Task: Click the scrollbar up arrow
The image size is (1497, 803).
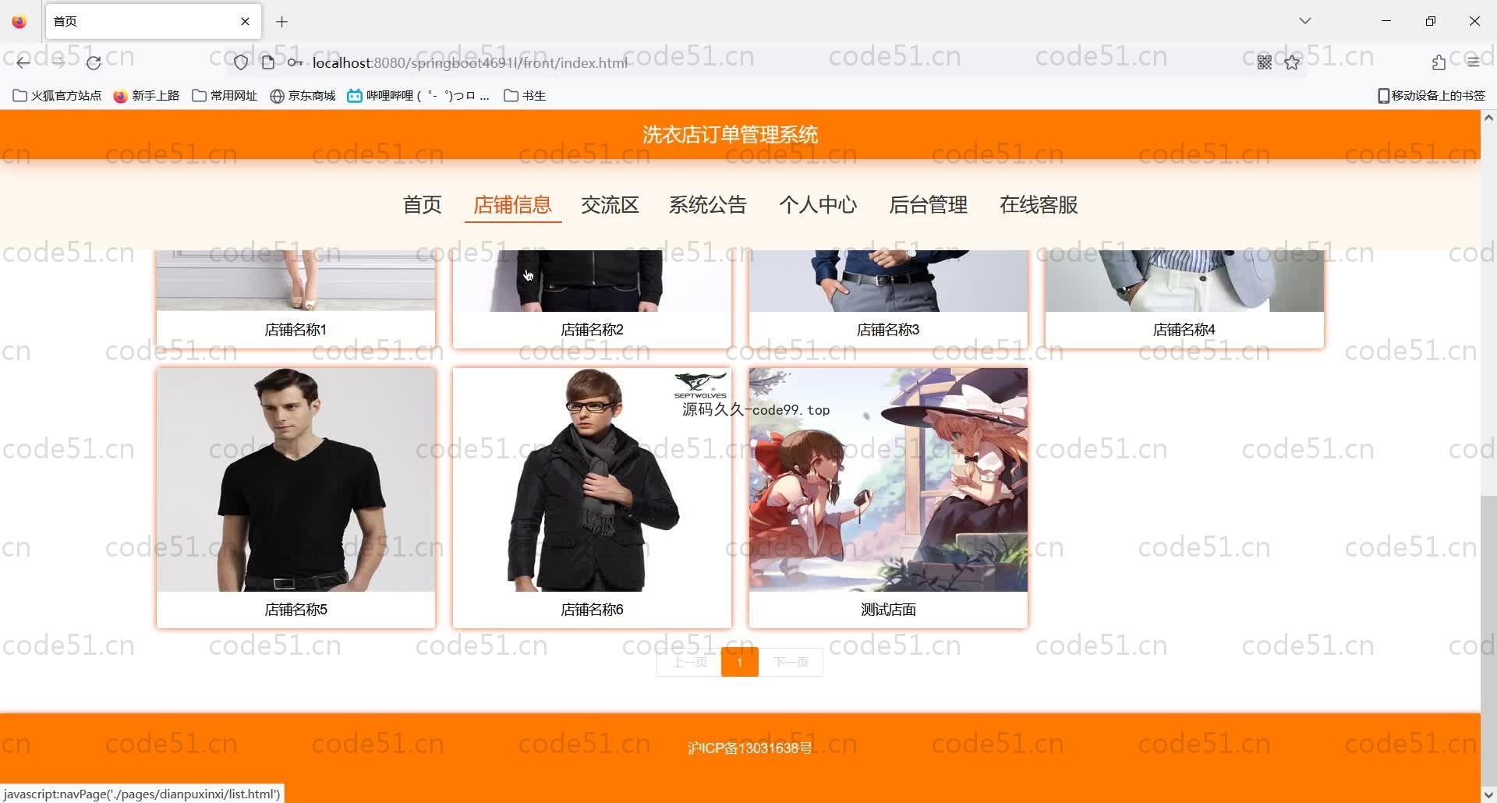Action: click(x=1488, y=118)
